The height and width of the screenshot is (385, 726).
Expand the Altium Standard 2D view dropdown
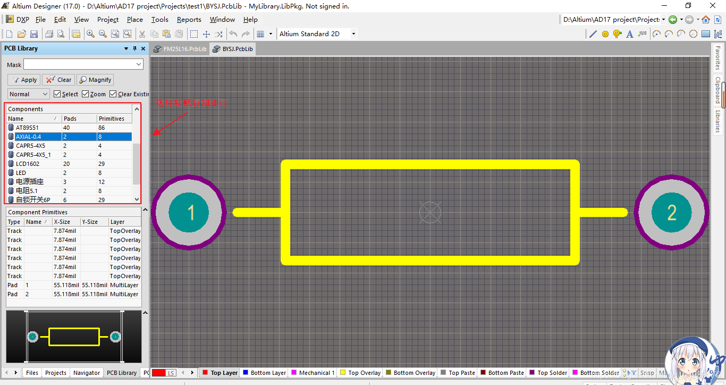click(x=353, y=34)
